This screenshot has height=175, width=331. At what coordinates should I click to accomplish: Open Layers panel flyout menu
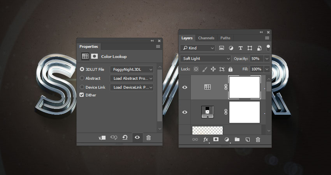coord(267,38)
